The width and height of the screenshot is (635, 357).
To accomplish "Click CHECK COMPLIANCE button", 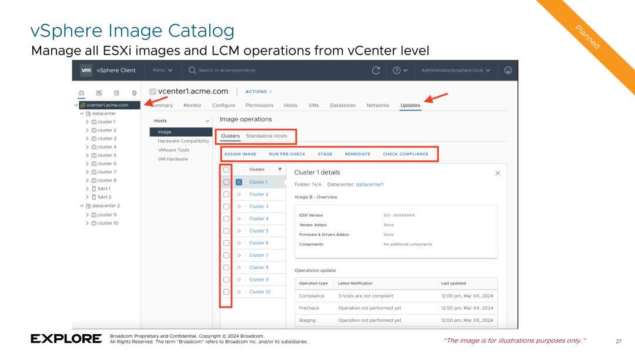I will pyautogui.click(x=406, y=154).
